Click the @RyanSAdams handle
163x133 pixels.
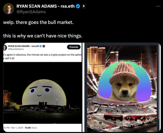(31, 12)
